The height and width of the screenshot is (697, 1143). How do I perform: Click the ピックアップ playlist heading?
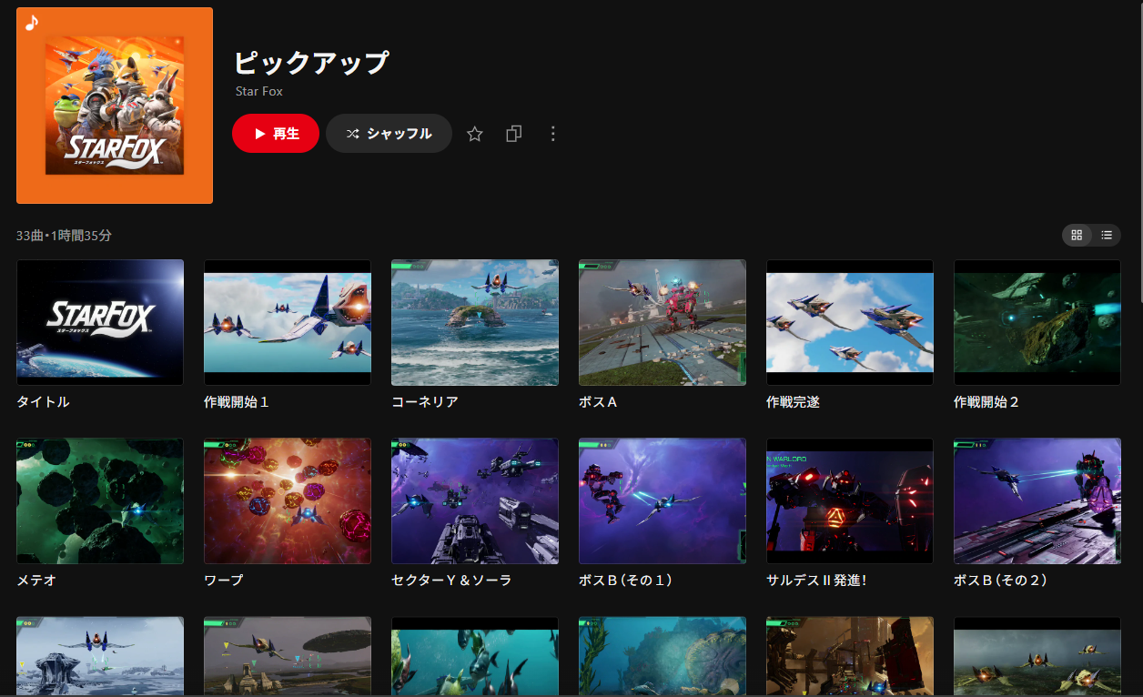tap(311, 63)
